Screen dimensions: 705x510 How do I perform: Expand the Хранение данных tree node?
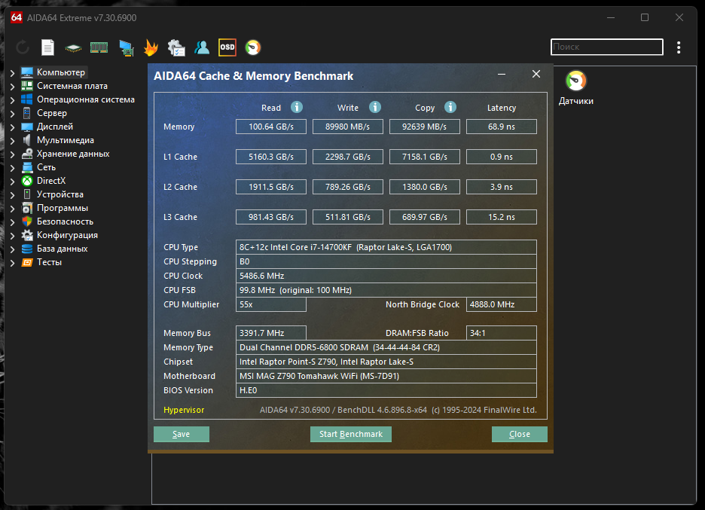13,154
